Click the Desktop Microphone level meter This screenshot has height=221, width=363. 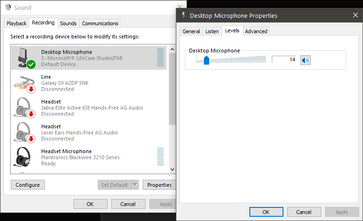(x=160, y=58)
